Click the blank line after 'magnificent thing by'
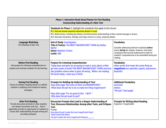Image resolution: width=166 pixels, height=128 pixels. point(91,118)
